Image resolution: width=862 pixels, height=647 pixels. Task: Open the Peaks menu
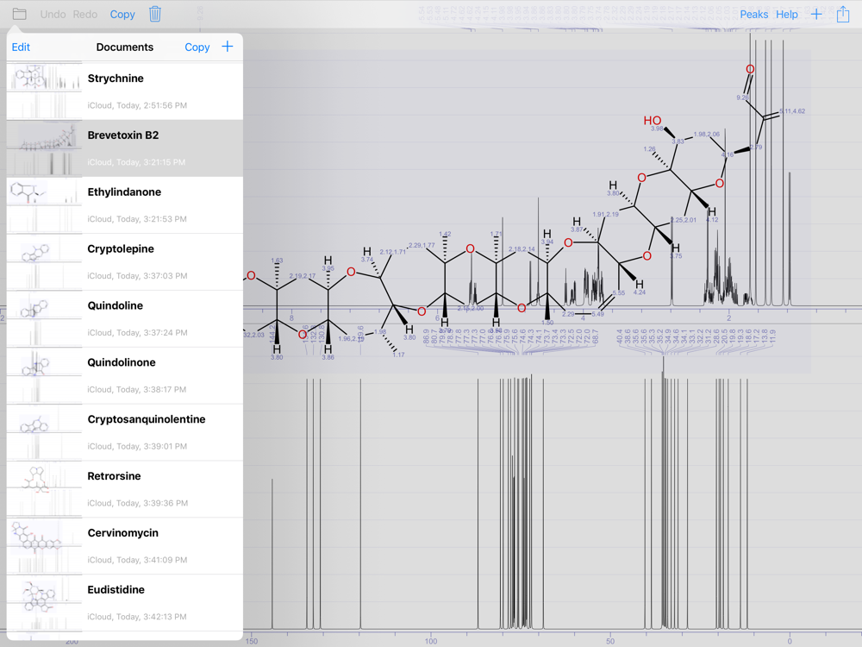click(753, 15)
